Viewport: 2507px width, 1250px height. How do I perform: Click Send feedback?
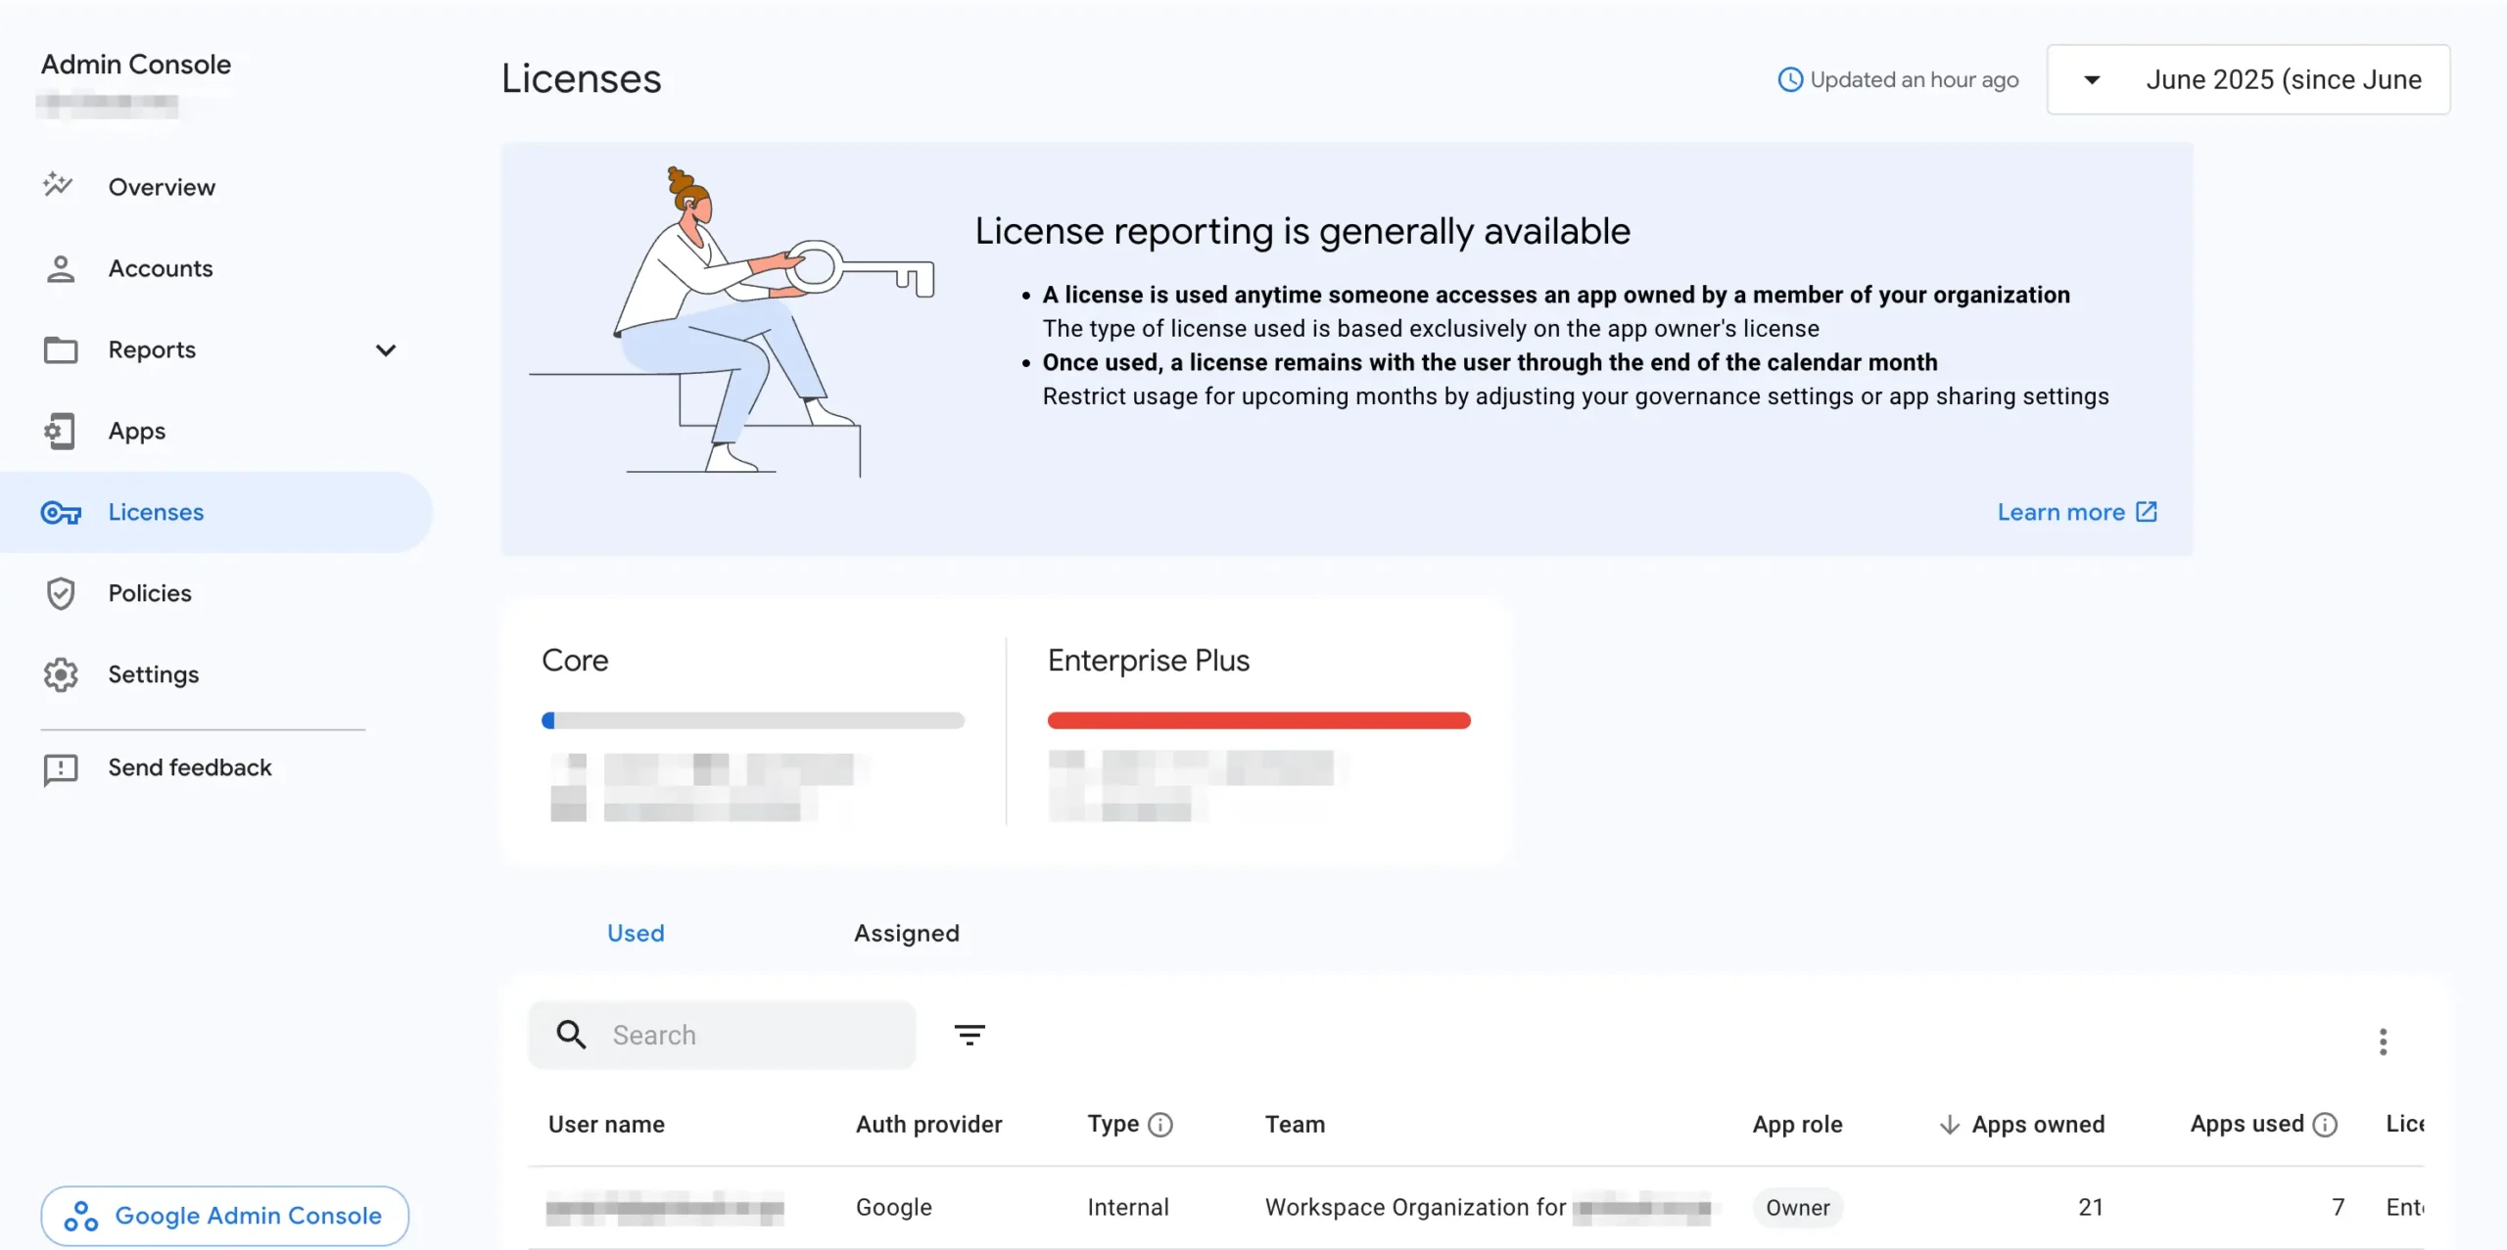[190, 767]
